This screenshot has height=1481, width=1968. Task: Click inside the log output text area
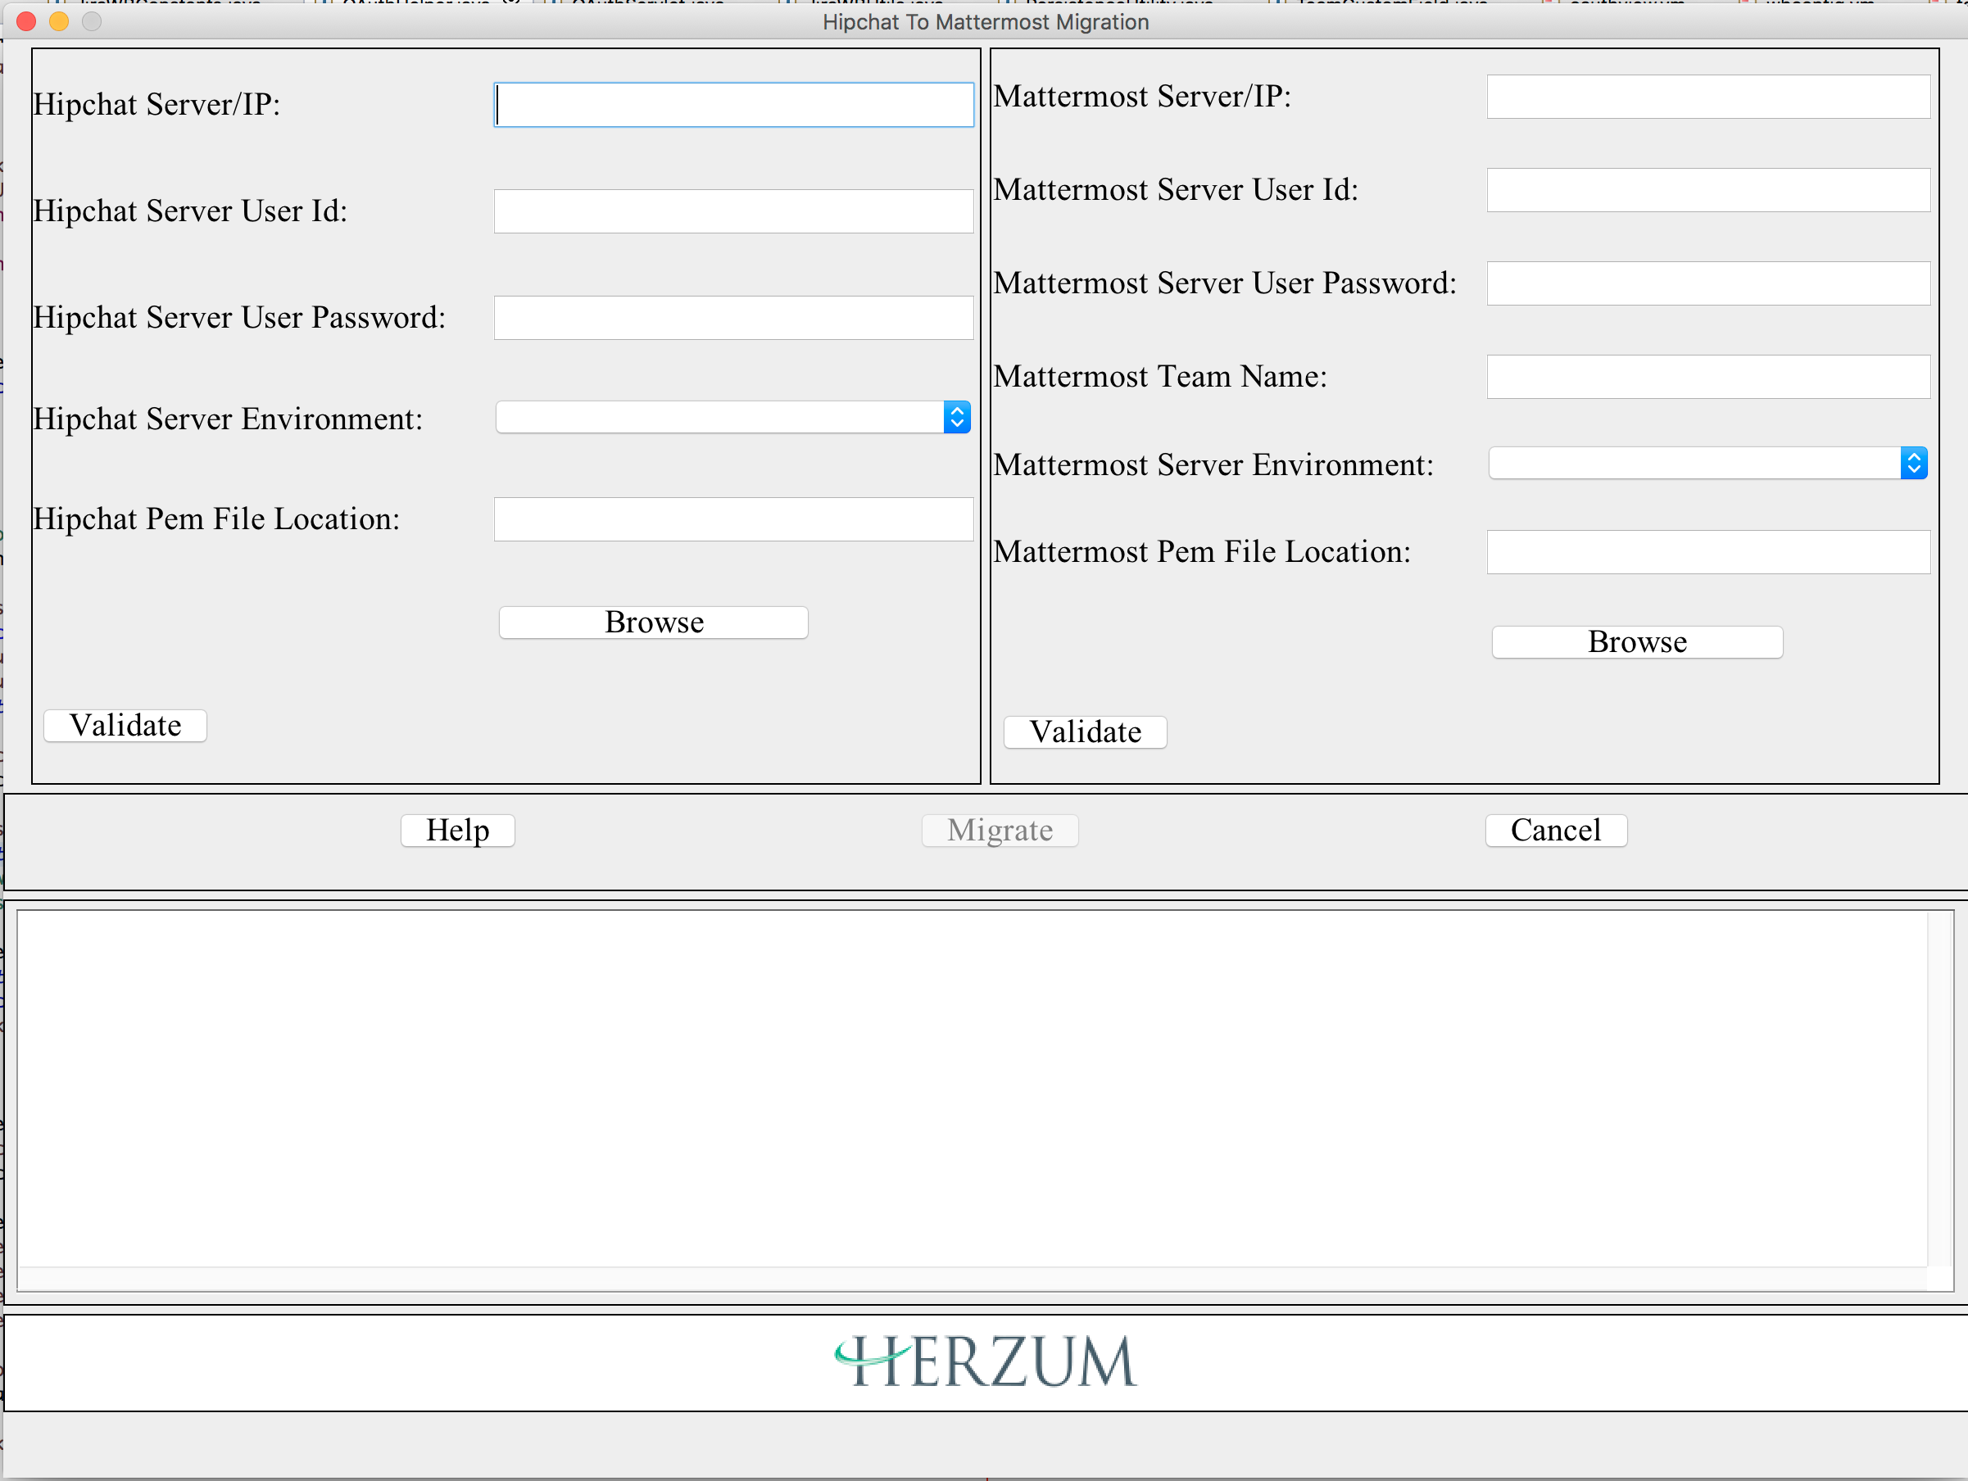click(972, 1089)
